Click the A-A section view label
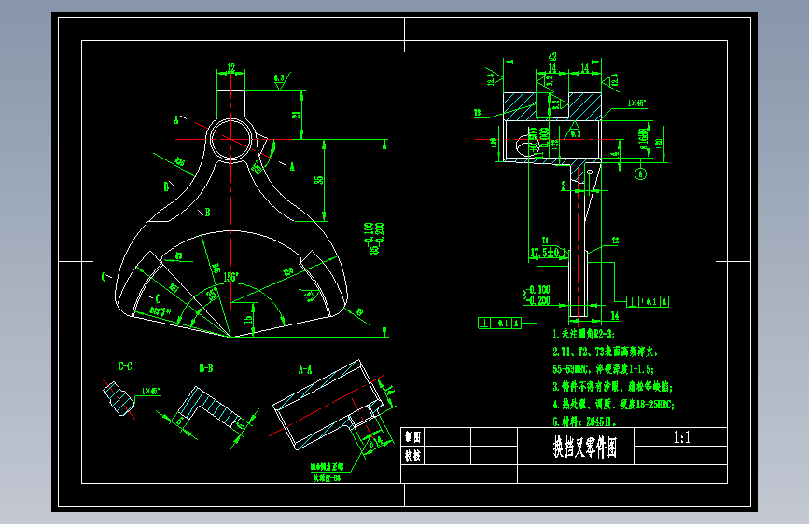Screen dimensions: 809x524 point(305,370)
